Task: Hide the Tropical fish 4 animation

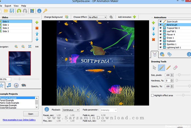Action: point(160,28)
